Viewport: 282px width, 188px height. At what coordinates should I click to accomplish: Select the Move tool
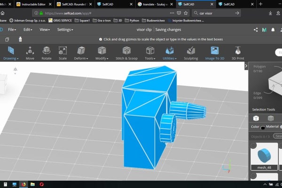(30, 53)
